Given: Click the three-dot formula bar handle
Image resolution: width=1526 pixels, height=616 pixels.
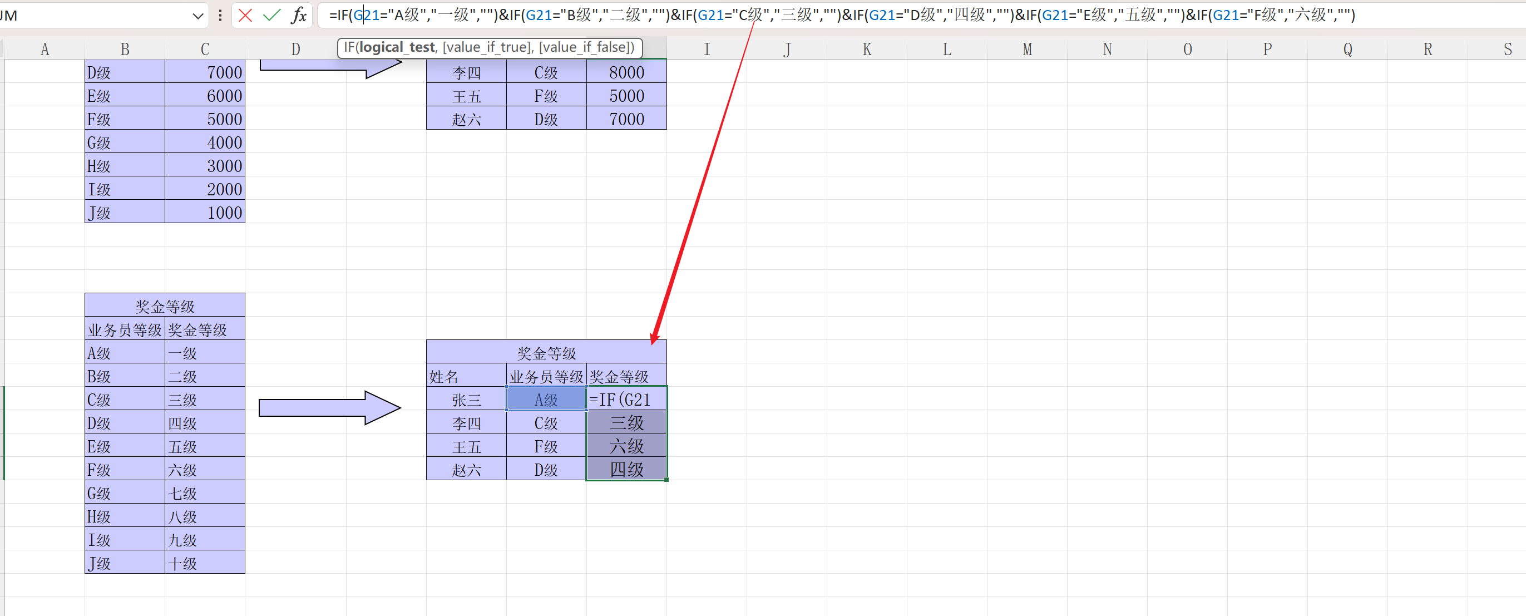Looking at the screenshot, I should pos(220,16).
